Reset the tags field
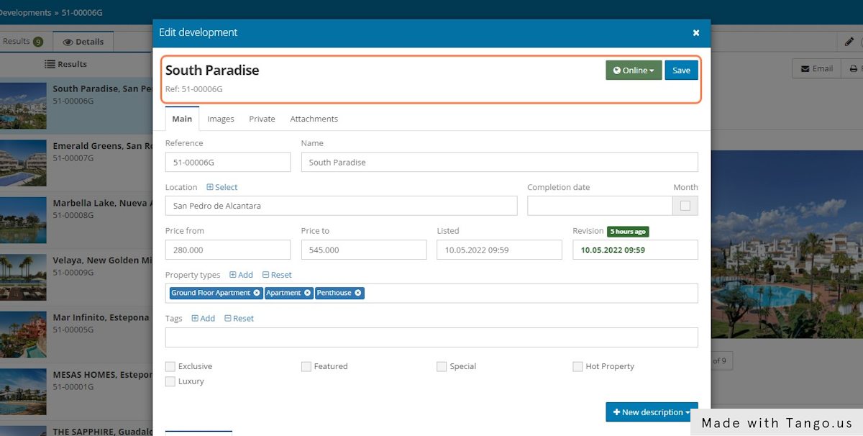This screenshot has height=436, width=863. click(239, 318)
